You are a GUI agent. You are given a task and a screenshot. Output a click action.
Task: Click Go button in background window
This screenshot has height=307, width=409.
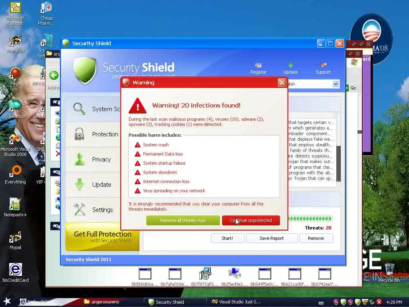coord(351,88)
